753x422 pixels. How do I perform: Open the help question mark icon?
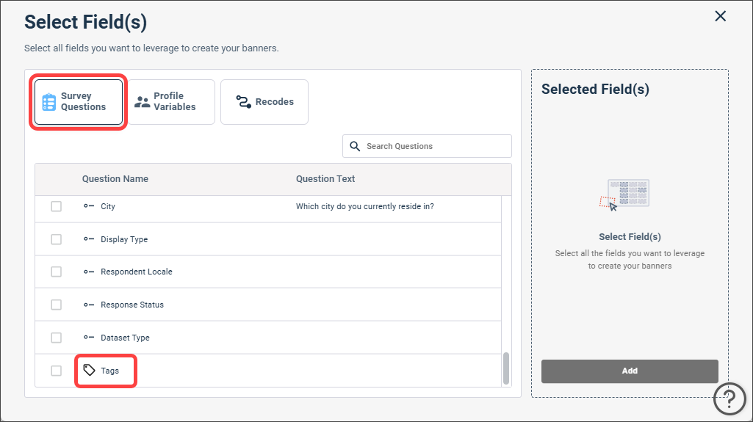[x=729, y=399]
